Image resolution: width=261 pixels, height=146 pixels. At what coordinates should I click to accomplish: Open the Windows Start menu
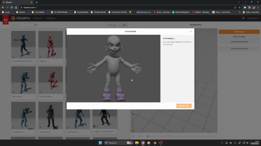(100, 143)
